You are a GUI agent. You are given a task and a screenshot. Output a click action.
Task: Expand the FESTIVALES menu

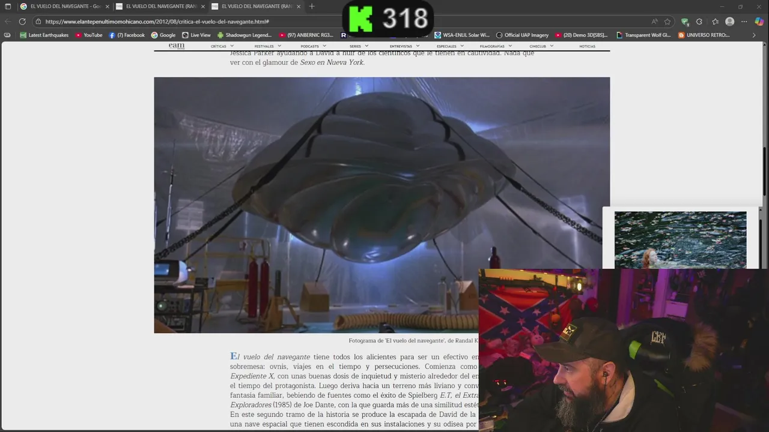(x=268, y=46)
